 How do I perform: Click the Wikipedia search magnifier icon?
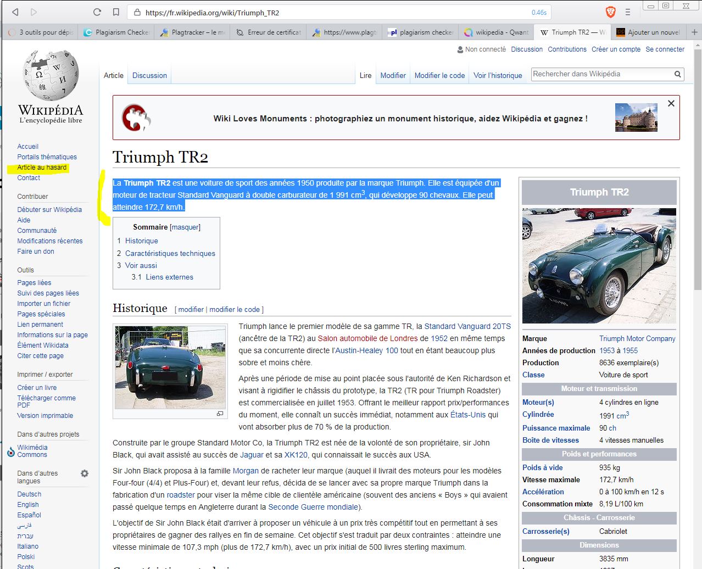pyautogui.click(x=678, y=74)
